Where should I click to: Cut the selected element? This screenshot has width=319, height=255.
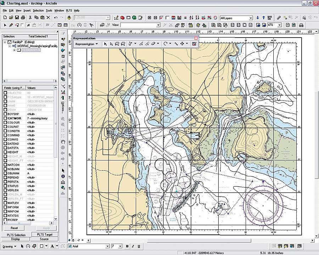point(30,18)
